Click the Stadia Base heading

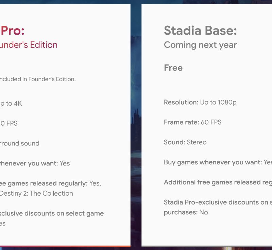(200, 31)
